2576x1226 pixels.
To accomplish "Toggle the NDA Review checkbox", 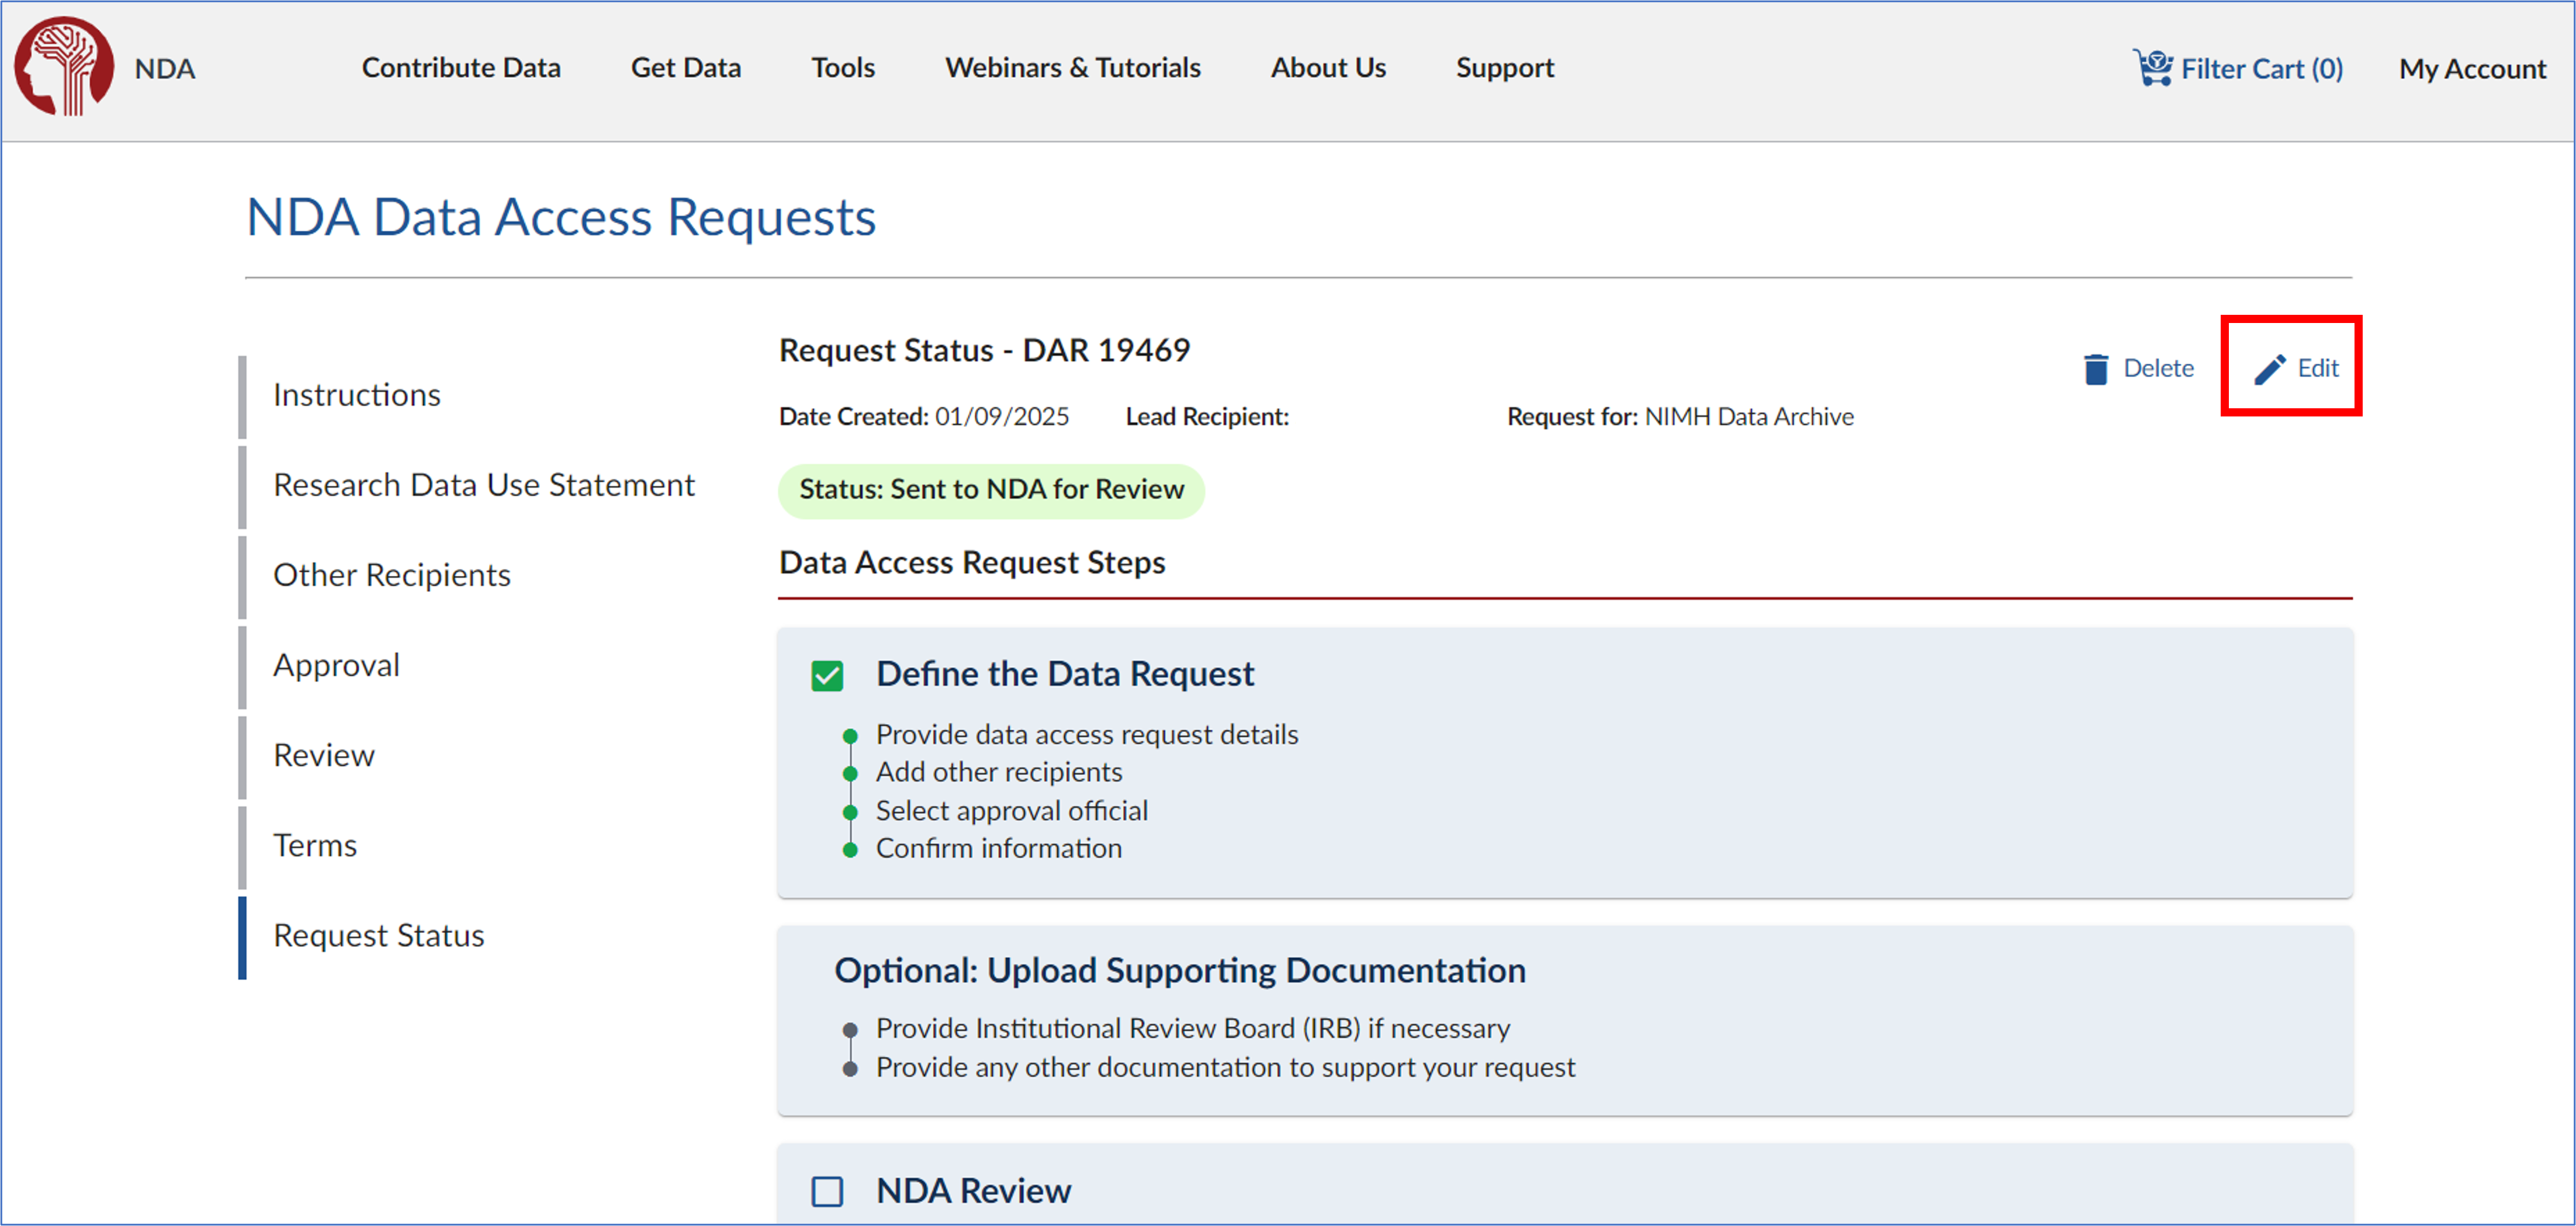I will [827, 1191].
